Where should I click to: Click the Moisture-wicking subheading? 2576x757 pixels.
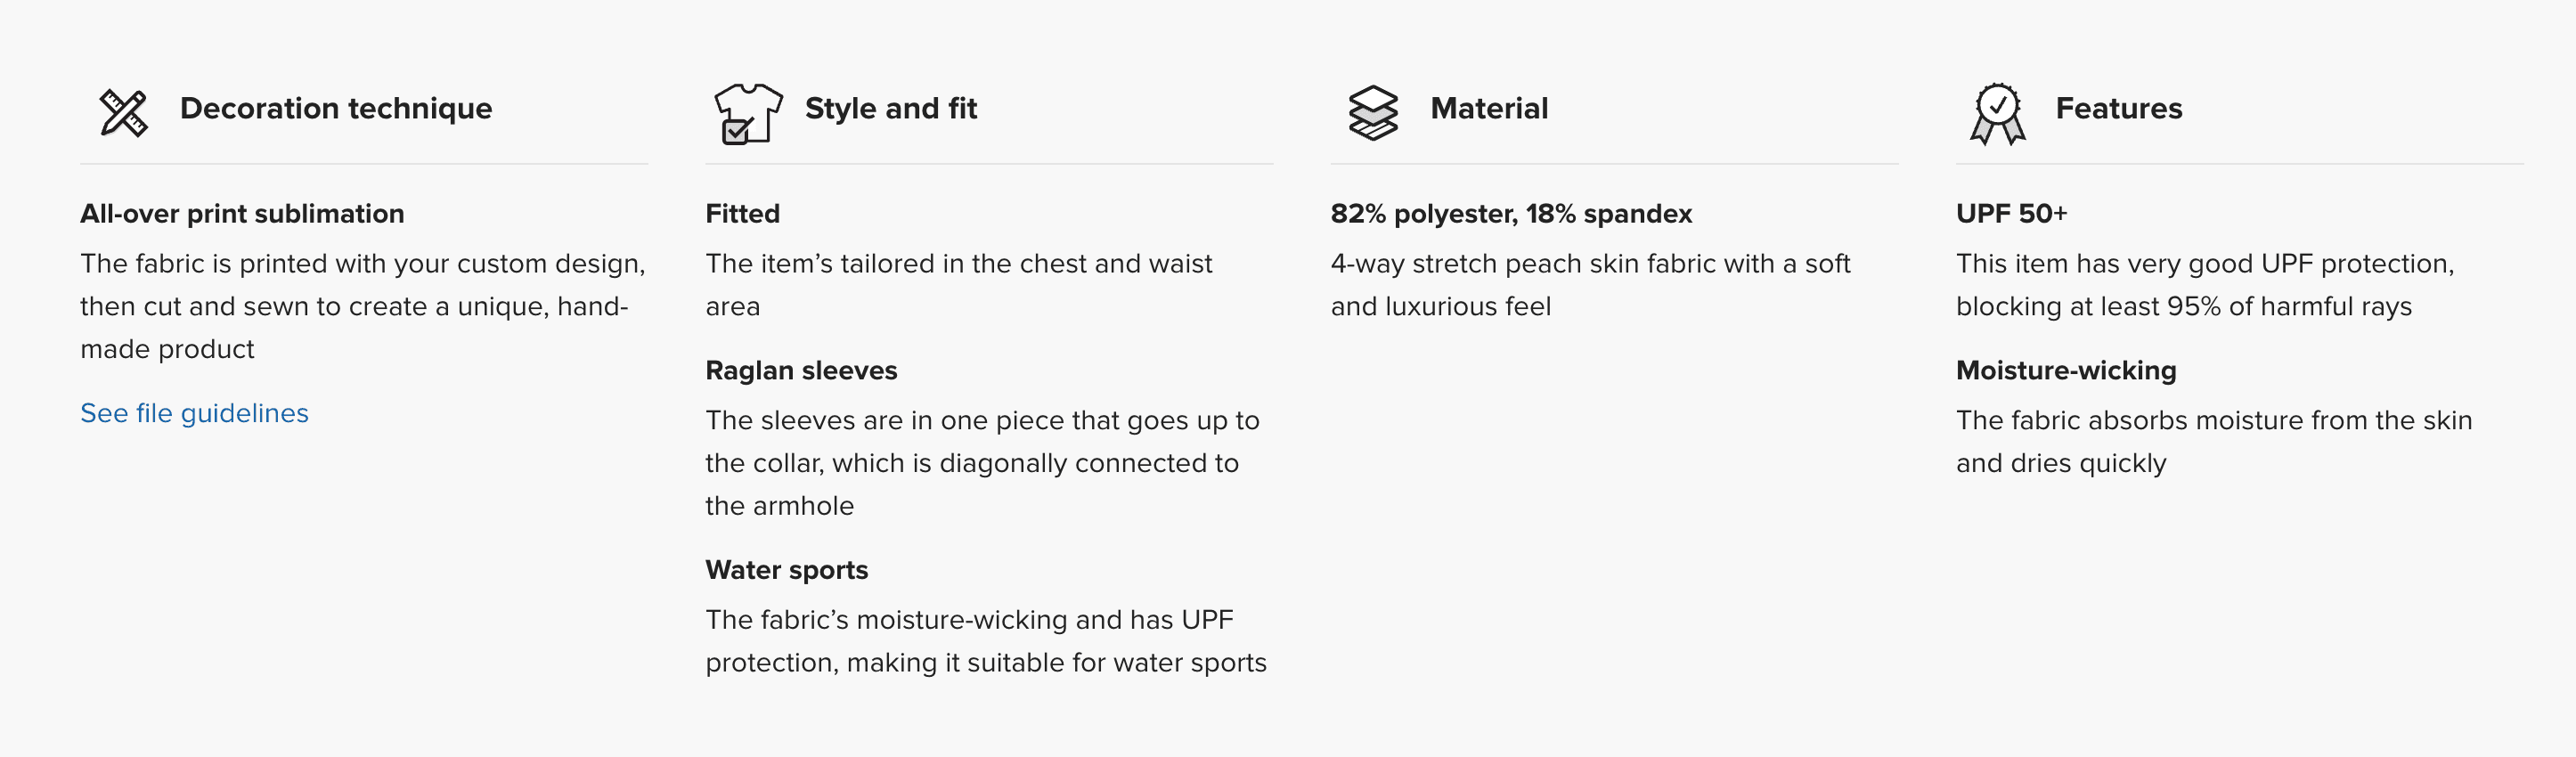(2066, 371)
